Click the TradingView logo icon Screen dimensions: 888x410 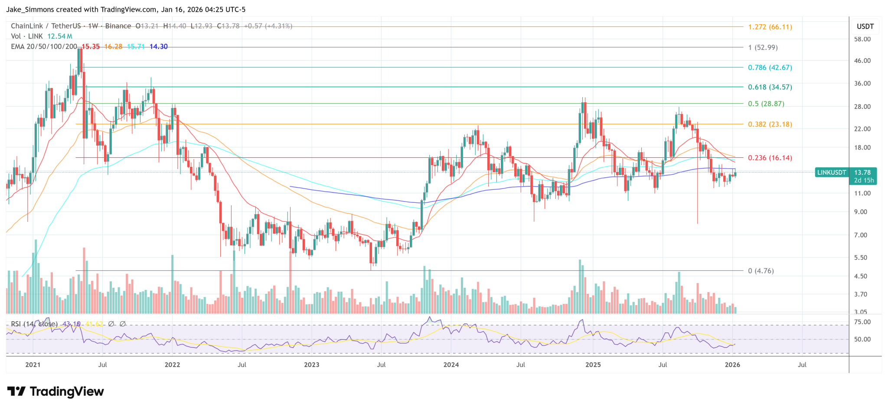(x=16, y=392)
